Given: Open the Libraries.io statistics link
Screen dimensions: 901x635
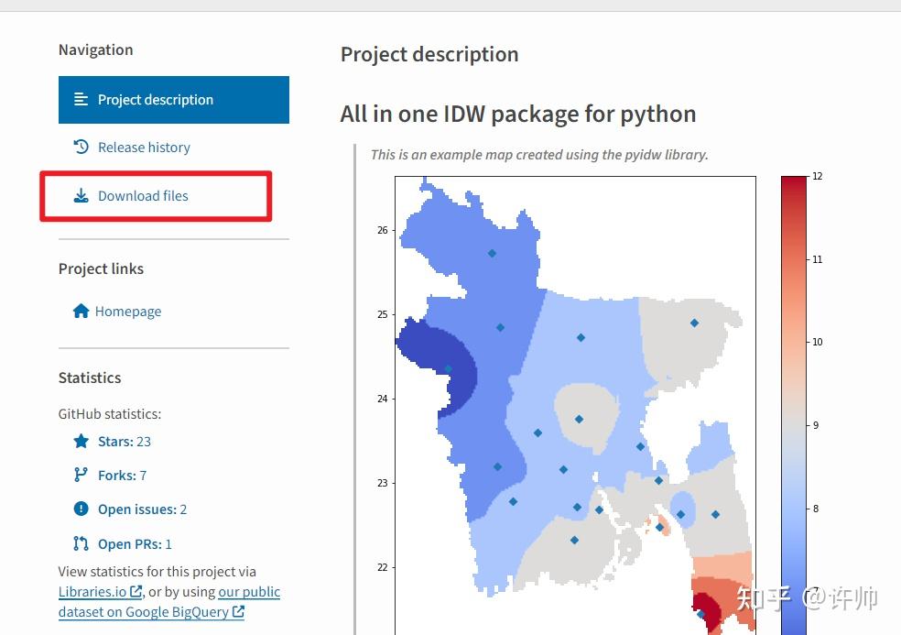Looking at the screenshot, I should 93,591.
